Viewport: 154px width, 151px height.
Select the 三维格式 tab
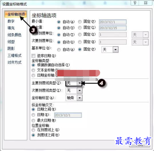[14, 55]
